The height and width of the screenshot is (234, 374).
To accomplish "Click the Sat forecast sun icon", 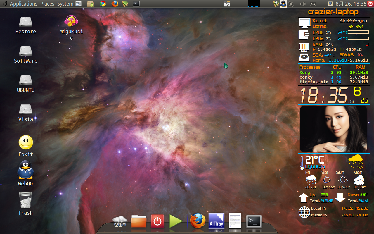I will pyautogui.click(x=326, y=180).
